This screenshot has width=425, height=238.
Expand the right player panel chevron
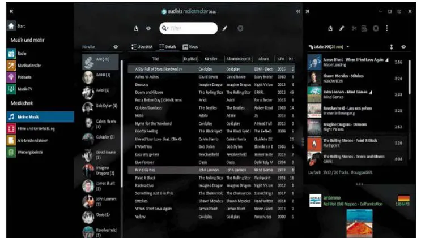[x=307, y=11]
